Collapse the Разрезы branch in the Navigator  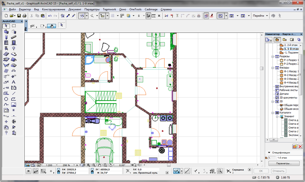[273, 56]
